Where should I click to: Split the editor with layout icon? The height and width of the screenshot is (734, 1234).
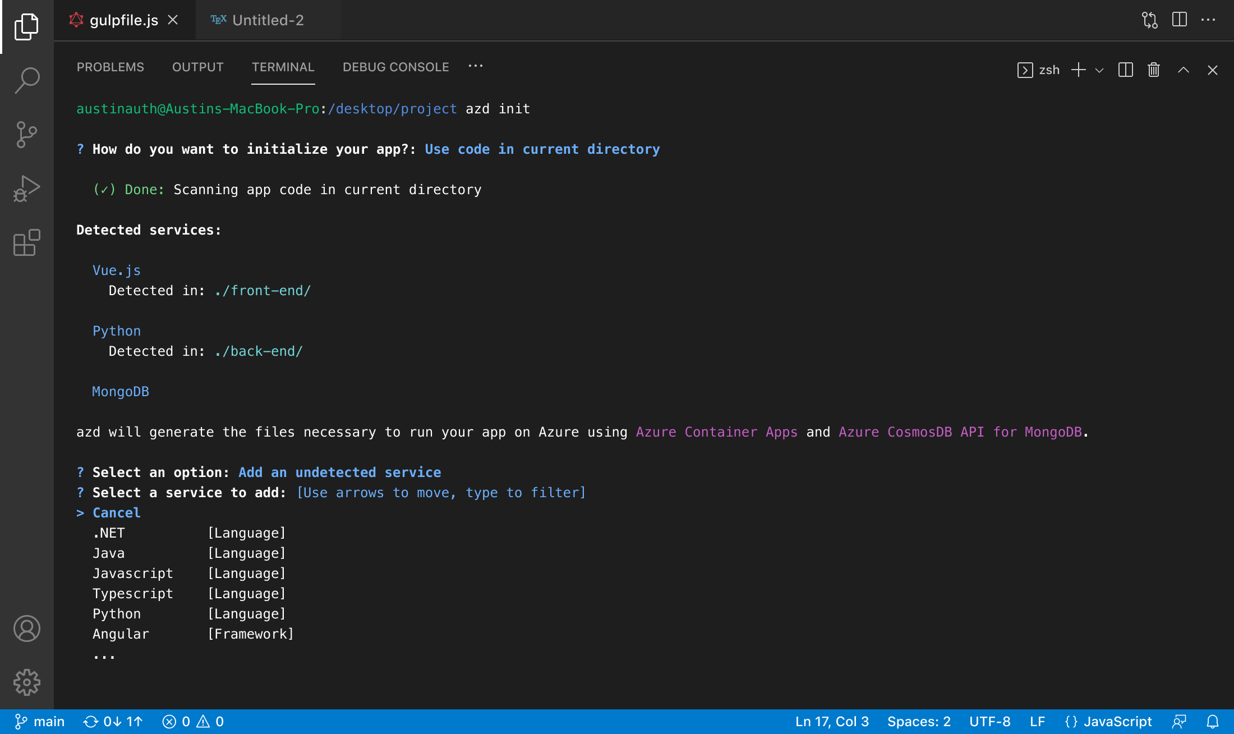[x=1179, y=20]
